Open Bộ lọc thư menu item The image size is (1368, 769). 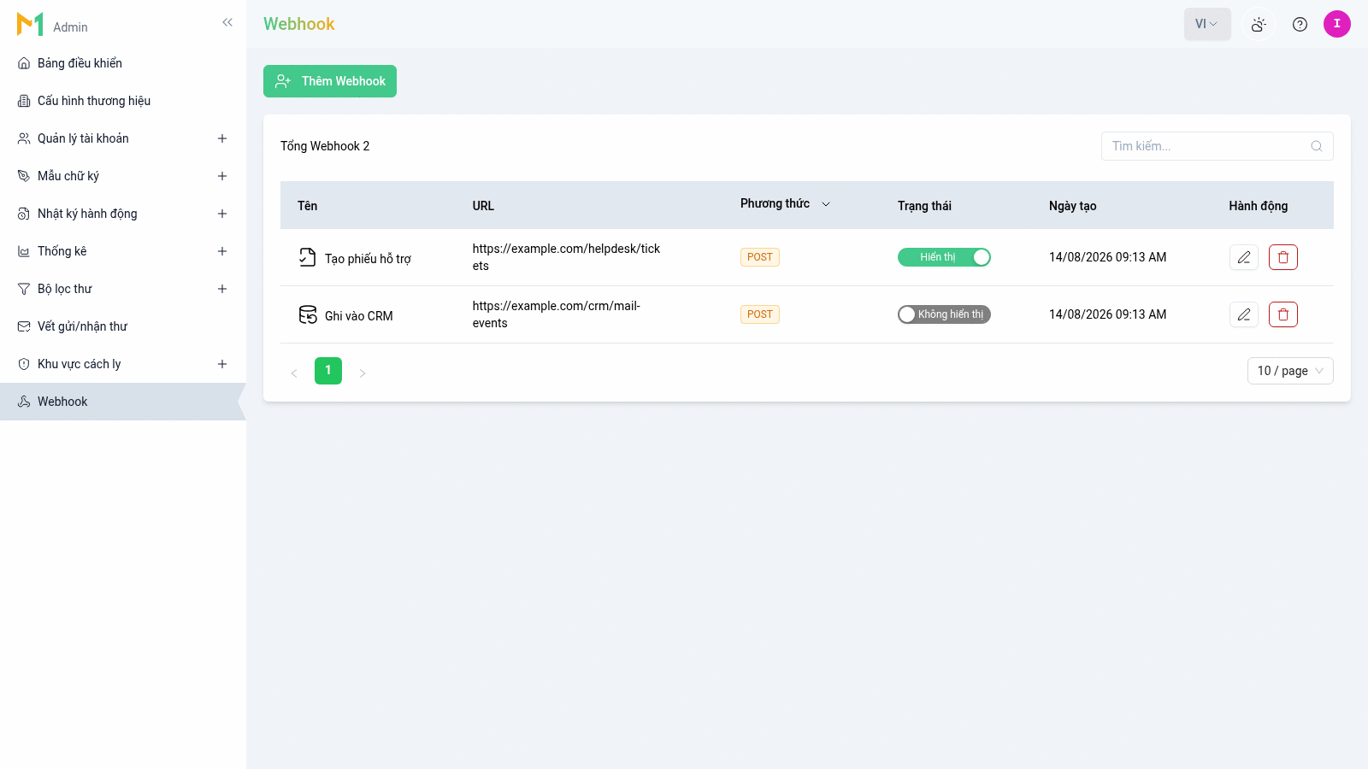pos(123,289)
